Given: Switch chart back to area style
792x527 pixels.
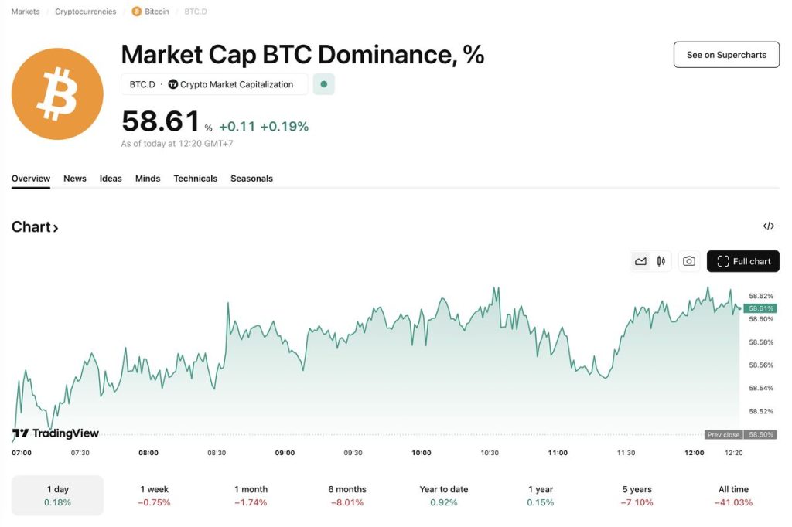Looking at the screenshot, I should coord(640,261).
